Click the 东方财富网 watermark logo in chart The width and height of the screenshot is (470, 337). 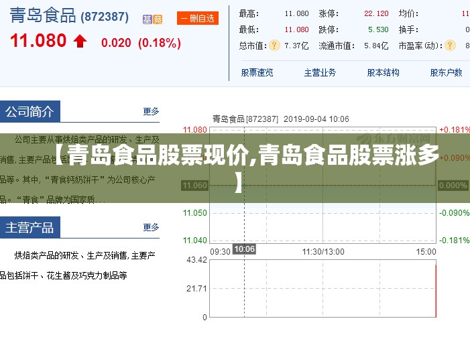pos(394,139)
